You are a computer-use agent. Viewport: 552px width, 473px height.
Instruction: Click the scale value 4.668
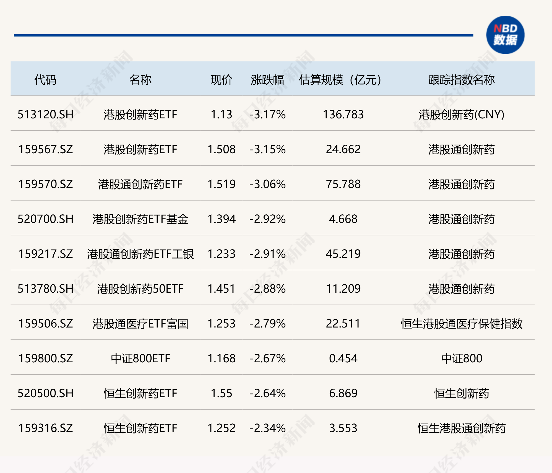click(x=343, y=219)
